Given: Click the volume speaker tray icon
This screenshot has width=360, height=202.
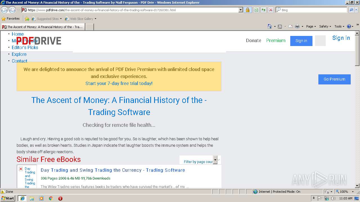Looking at the screenshot, I should coord(333,198).
